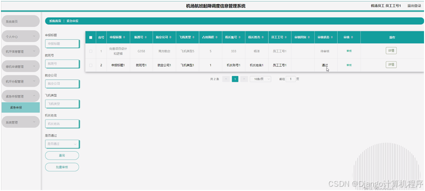The width and height of the screenshot is (425, 191).
Task: Click the 申报标题1 title cell
Action: tap(118, 65)
